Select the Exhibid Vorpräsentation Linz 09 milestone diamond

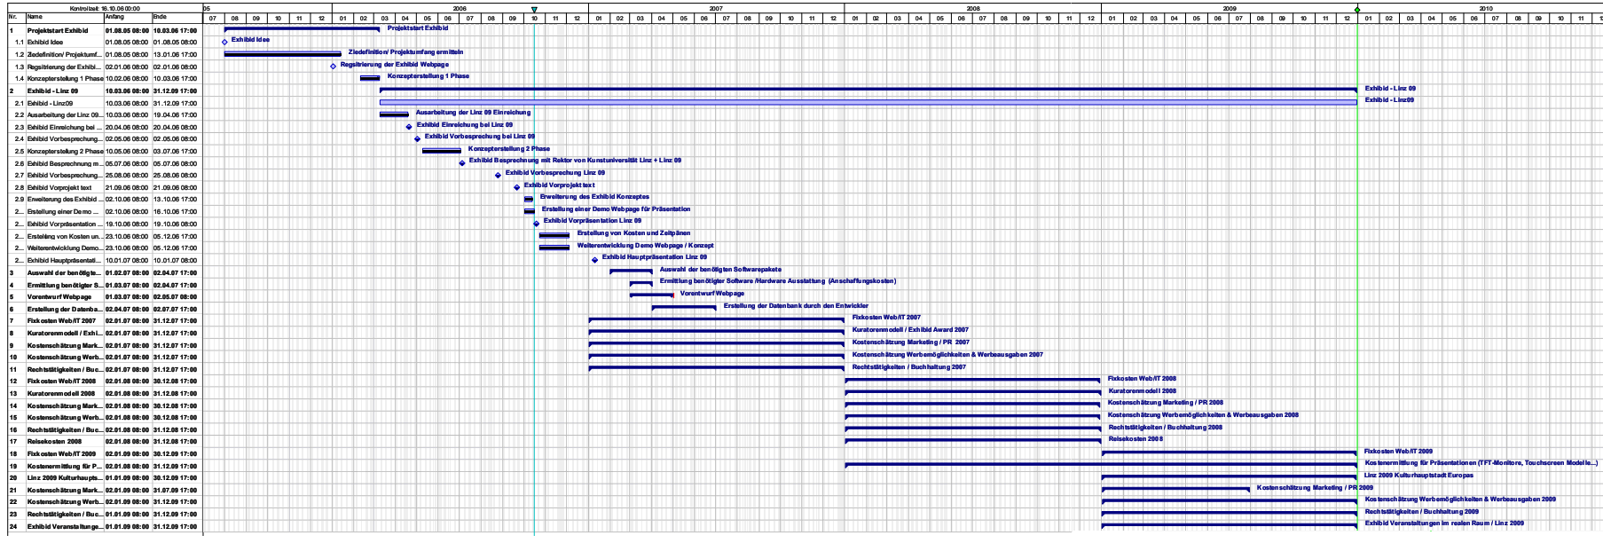click(x=537, y=224)
